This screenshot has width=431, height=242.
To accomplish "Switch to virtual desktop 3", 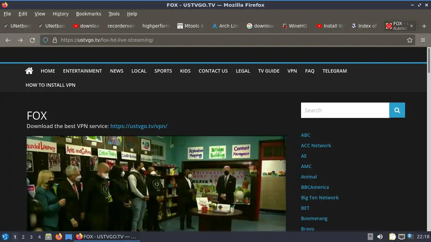I will click(x=31, y=237).
